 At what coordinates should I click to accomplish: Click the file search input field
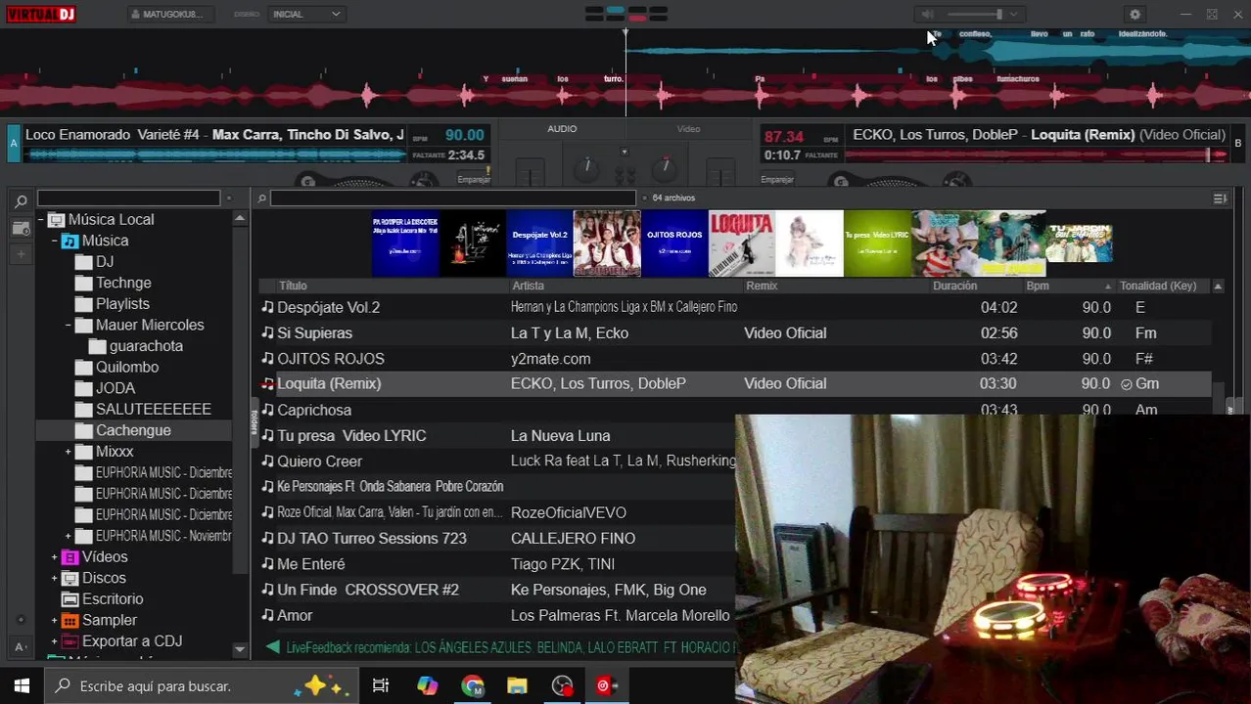[x=453, y=198]
